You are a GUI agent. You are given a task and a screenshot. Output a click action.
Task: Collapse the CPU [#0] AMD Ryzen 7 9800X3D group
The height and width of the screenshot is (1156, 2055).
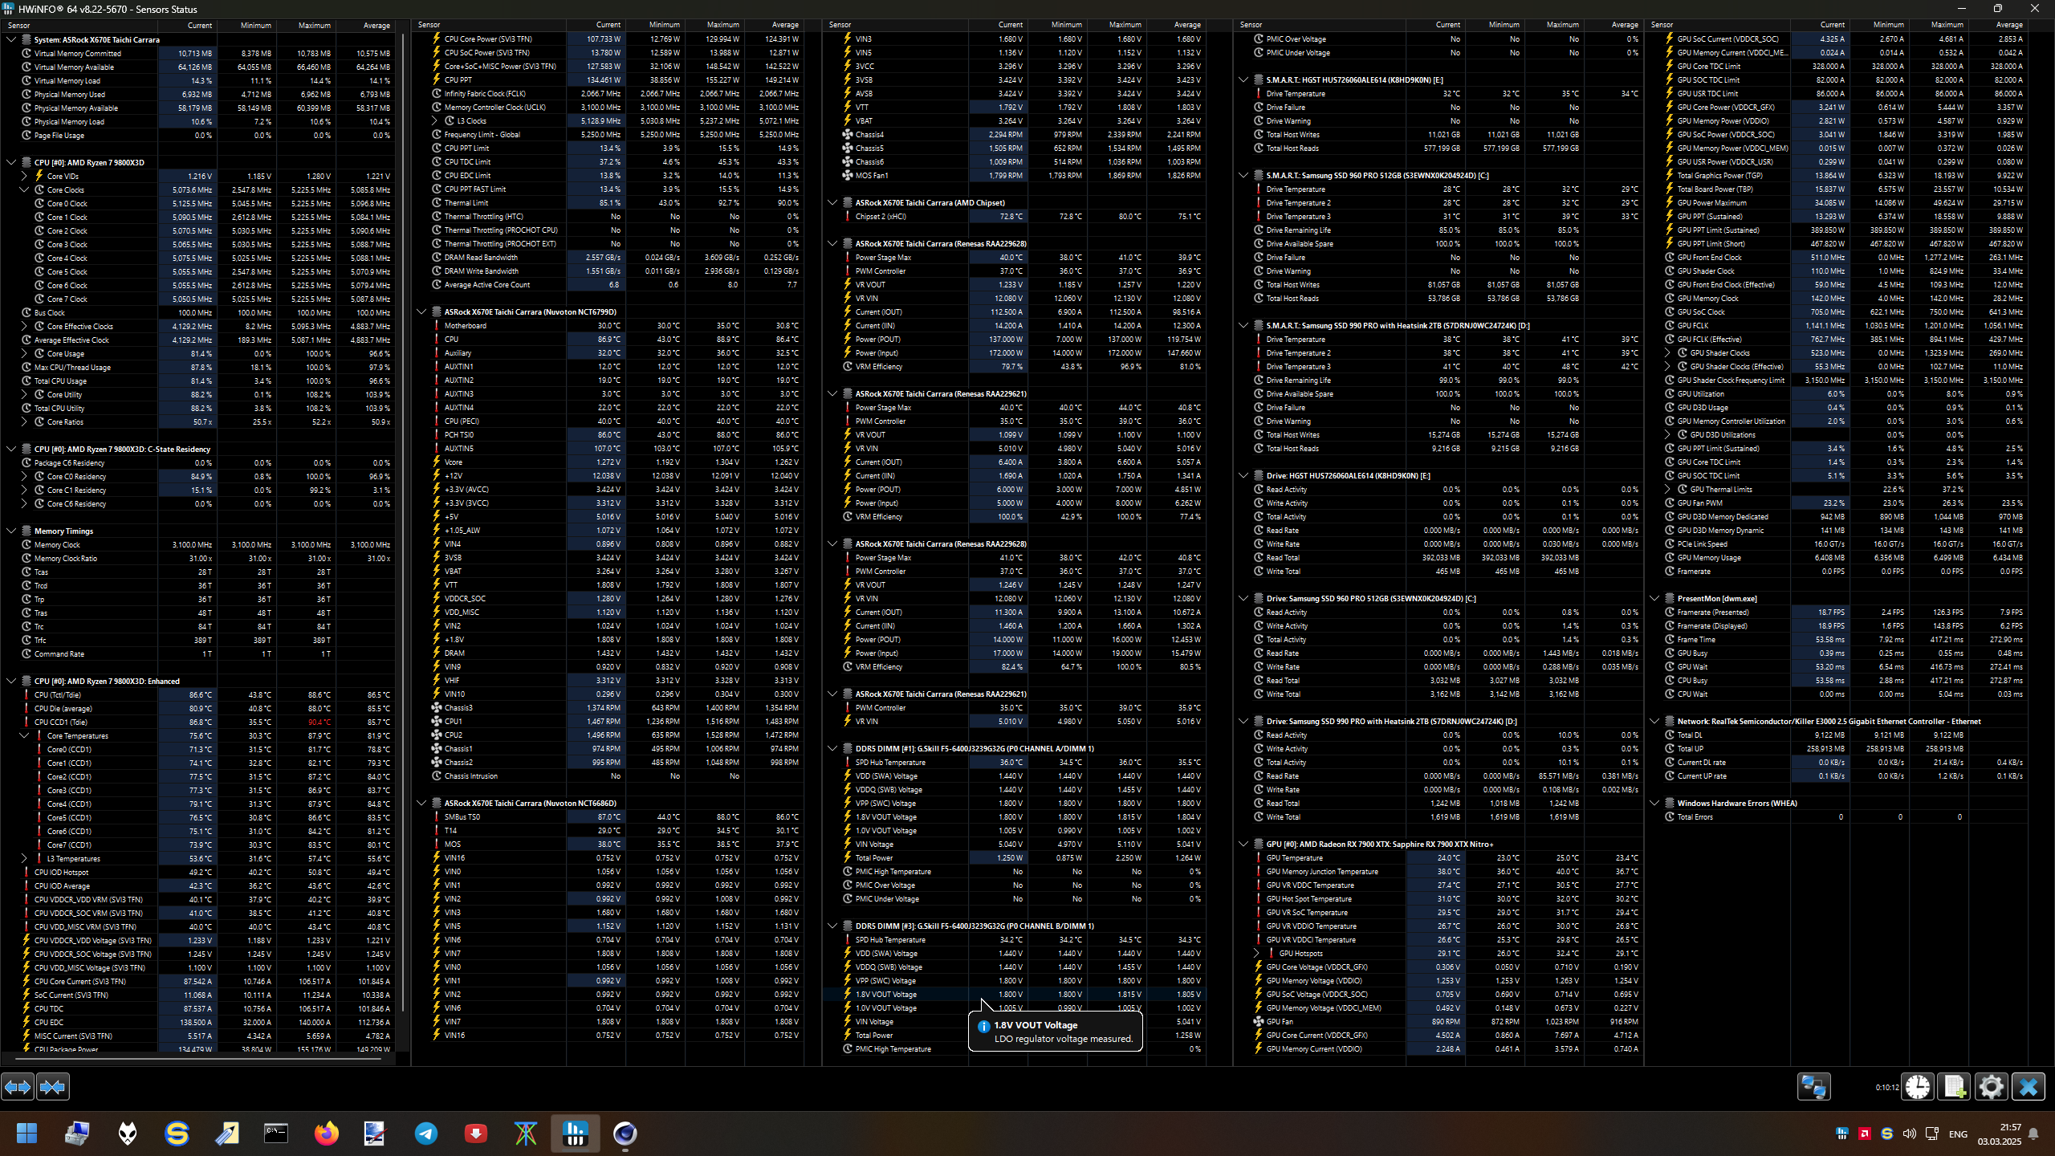pyautogui.click(x=11, y=162)
